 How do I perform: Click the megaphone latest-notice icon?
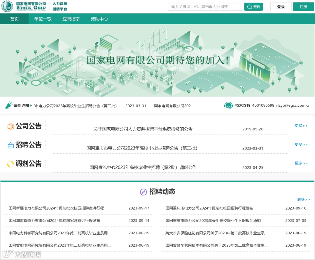point(9,106)
